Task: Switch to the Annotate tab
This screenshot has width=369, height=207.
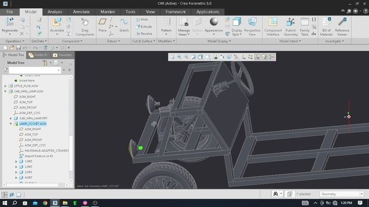Action: coord(81,11)
